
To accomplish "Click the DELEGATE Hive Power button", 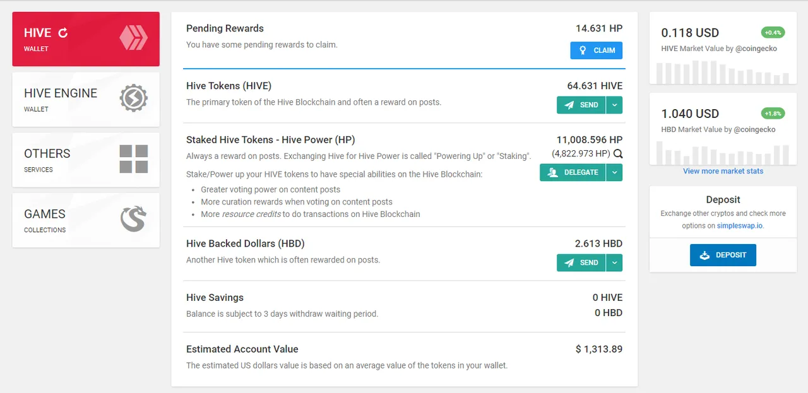I will click(573, 172).
